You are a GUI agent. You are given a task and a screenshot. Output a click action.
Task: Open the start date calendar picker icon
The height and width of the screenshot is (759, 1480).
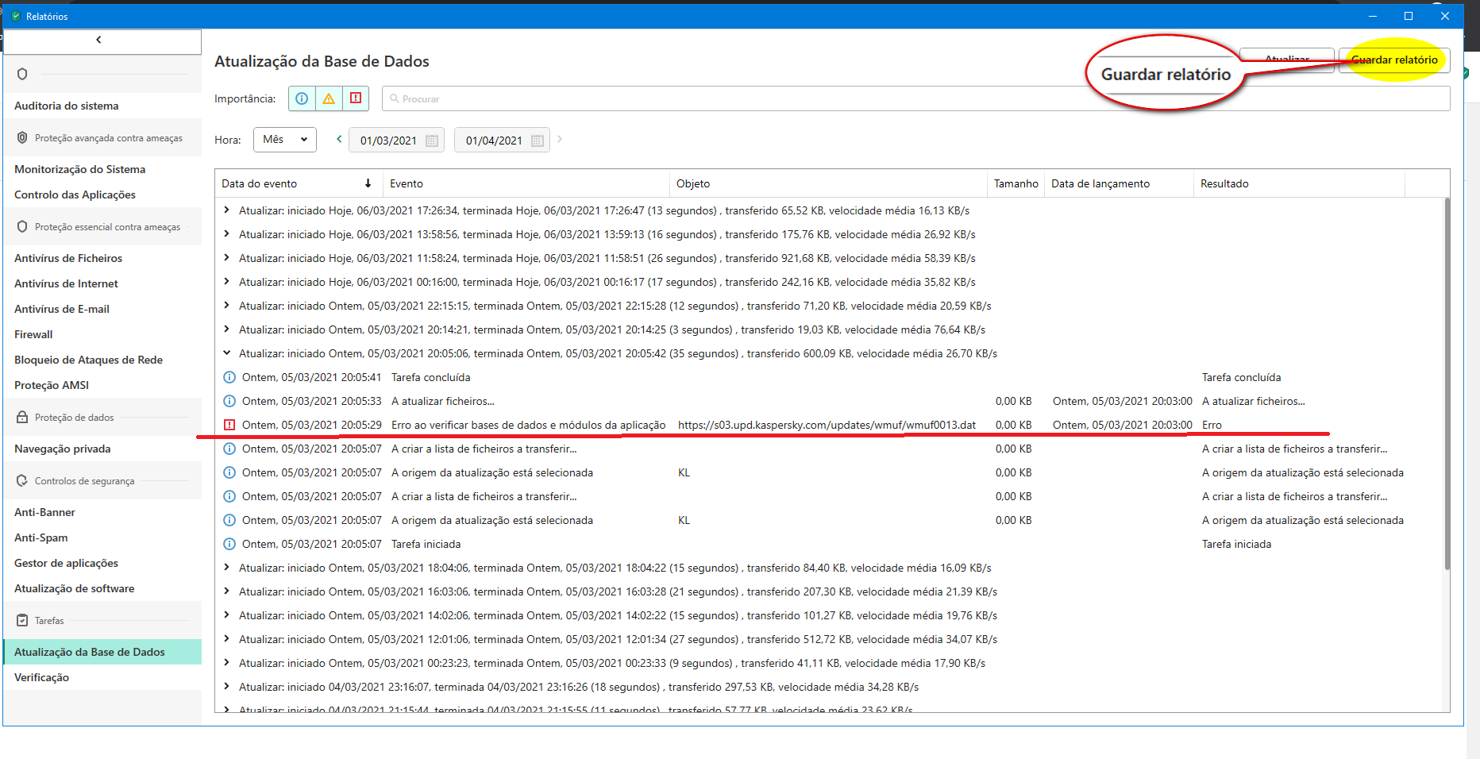pos(432,141)
